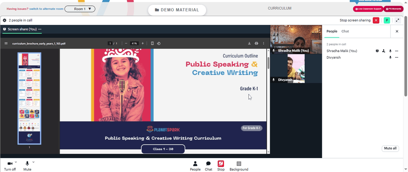Select the Screen share (You) tab
This screenshot has height=172, width=408.
(x=22, y=29)
